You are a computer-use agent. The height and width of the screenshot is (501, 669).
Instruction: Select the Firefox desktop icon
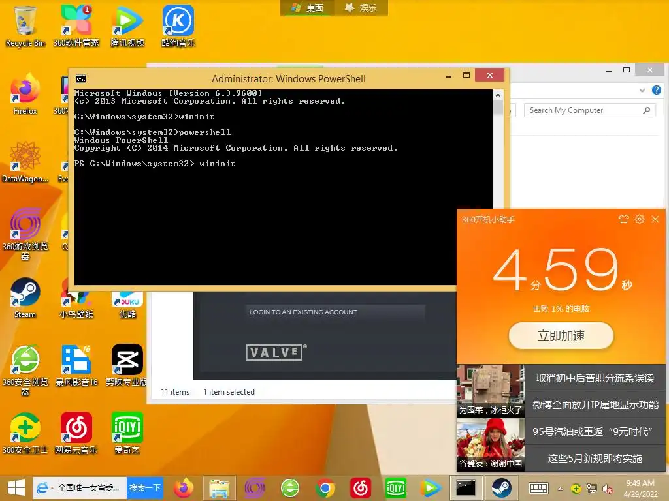(x=25, y=95)
